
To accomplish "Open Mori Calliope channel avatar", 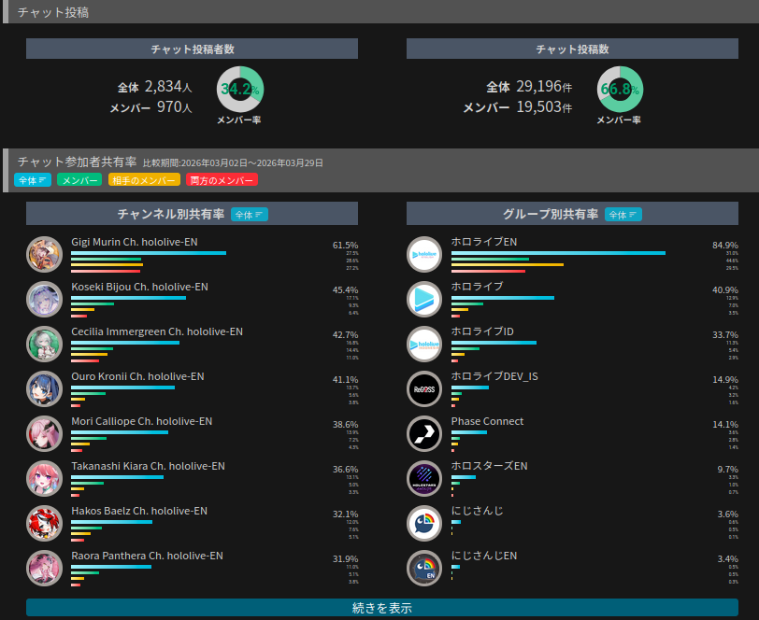I will [44, 434].
